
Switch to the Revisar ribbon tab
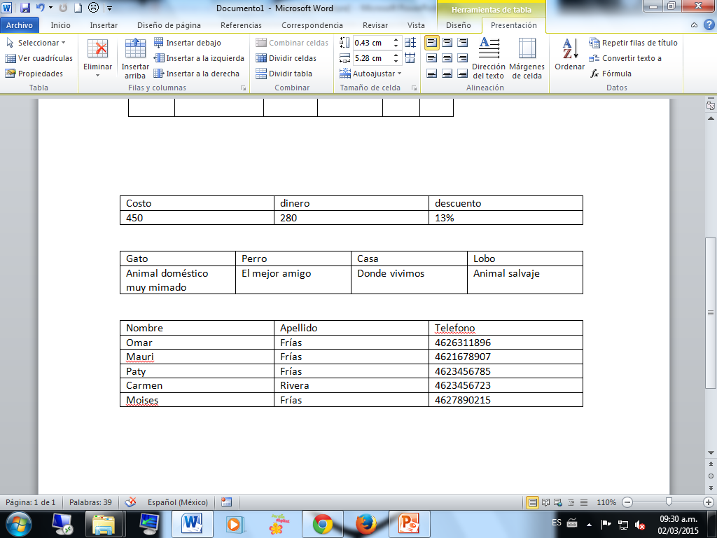pos(375,25)
